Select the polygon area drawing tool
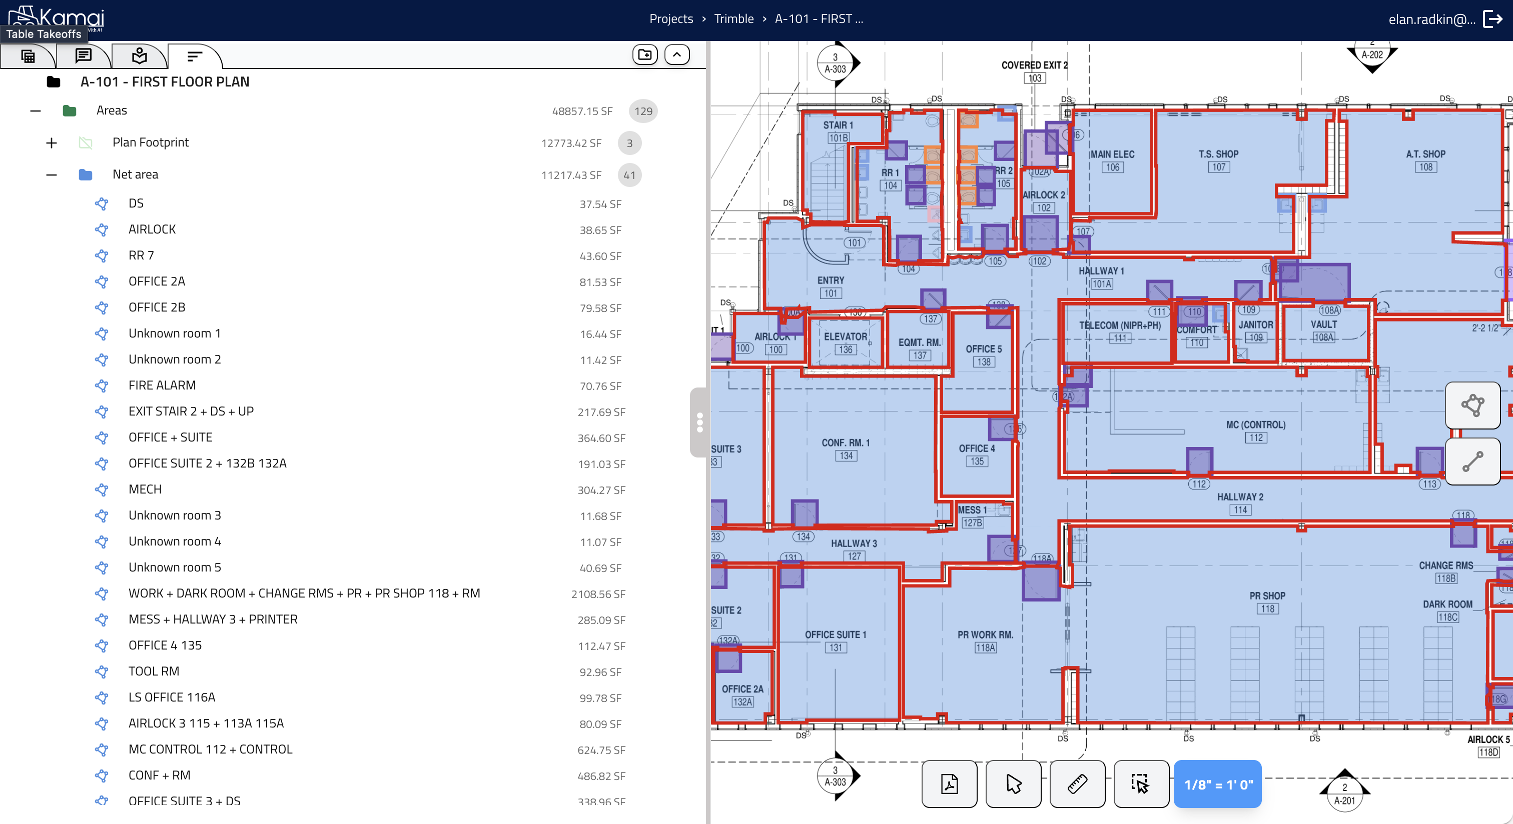Image resolution: width=1513 pixels, height=824 pixels. [1472, 405]
